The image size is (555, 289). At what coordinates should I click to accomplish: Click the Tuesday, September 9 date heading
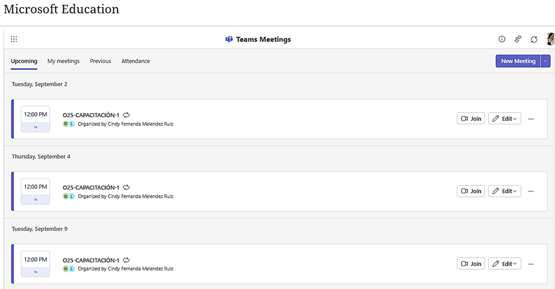pos(39,229)
